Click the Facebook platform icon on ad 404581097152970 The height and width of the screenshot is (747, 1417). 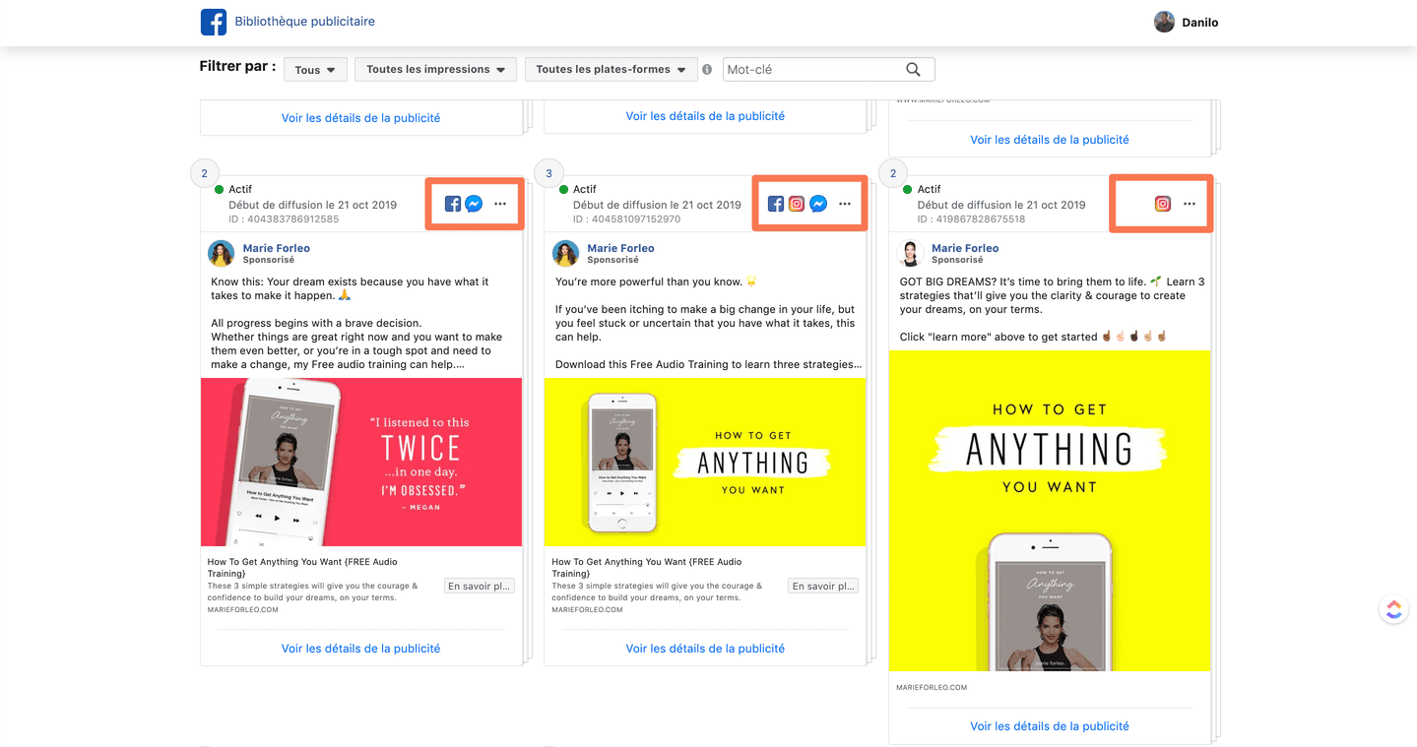[776, 204]
